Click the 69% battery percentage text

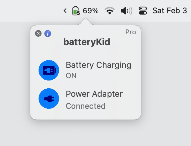click(x=91, y=11)
